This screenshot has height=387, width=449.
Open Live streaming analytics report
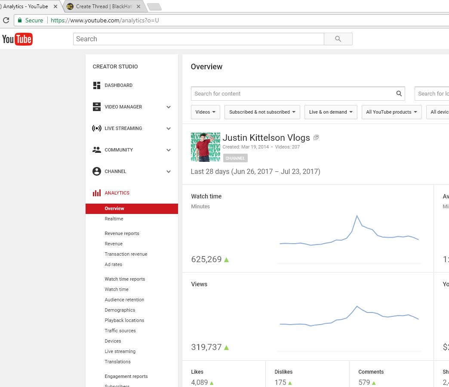[120, 351]
